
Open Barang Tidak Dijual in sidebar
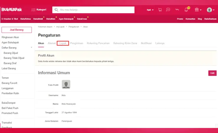14,58
